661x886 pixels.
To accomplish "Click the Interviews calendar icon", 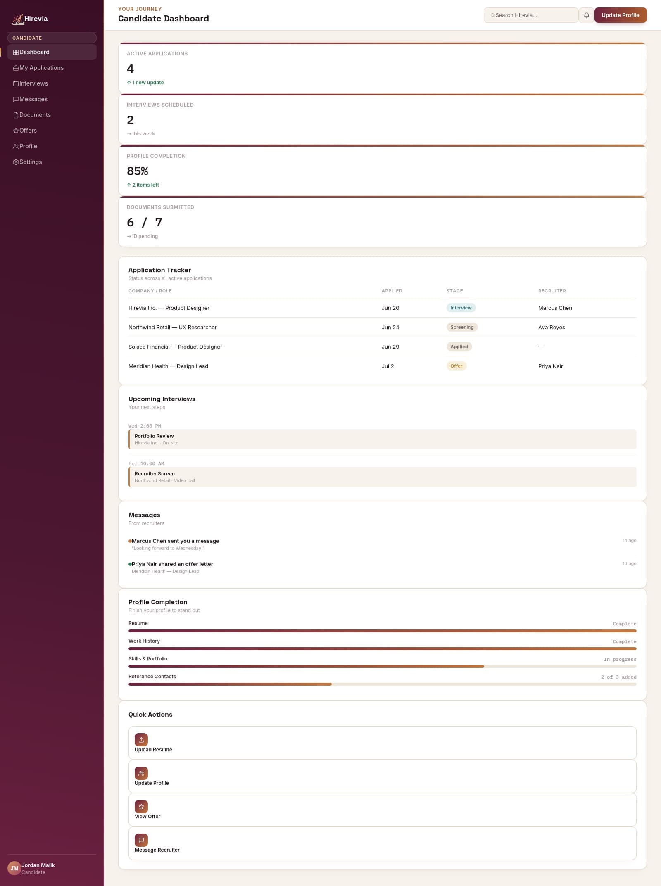I will [x=16, y=83].
